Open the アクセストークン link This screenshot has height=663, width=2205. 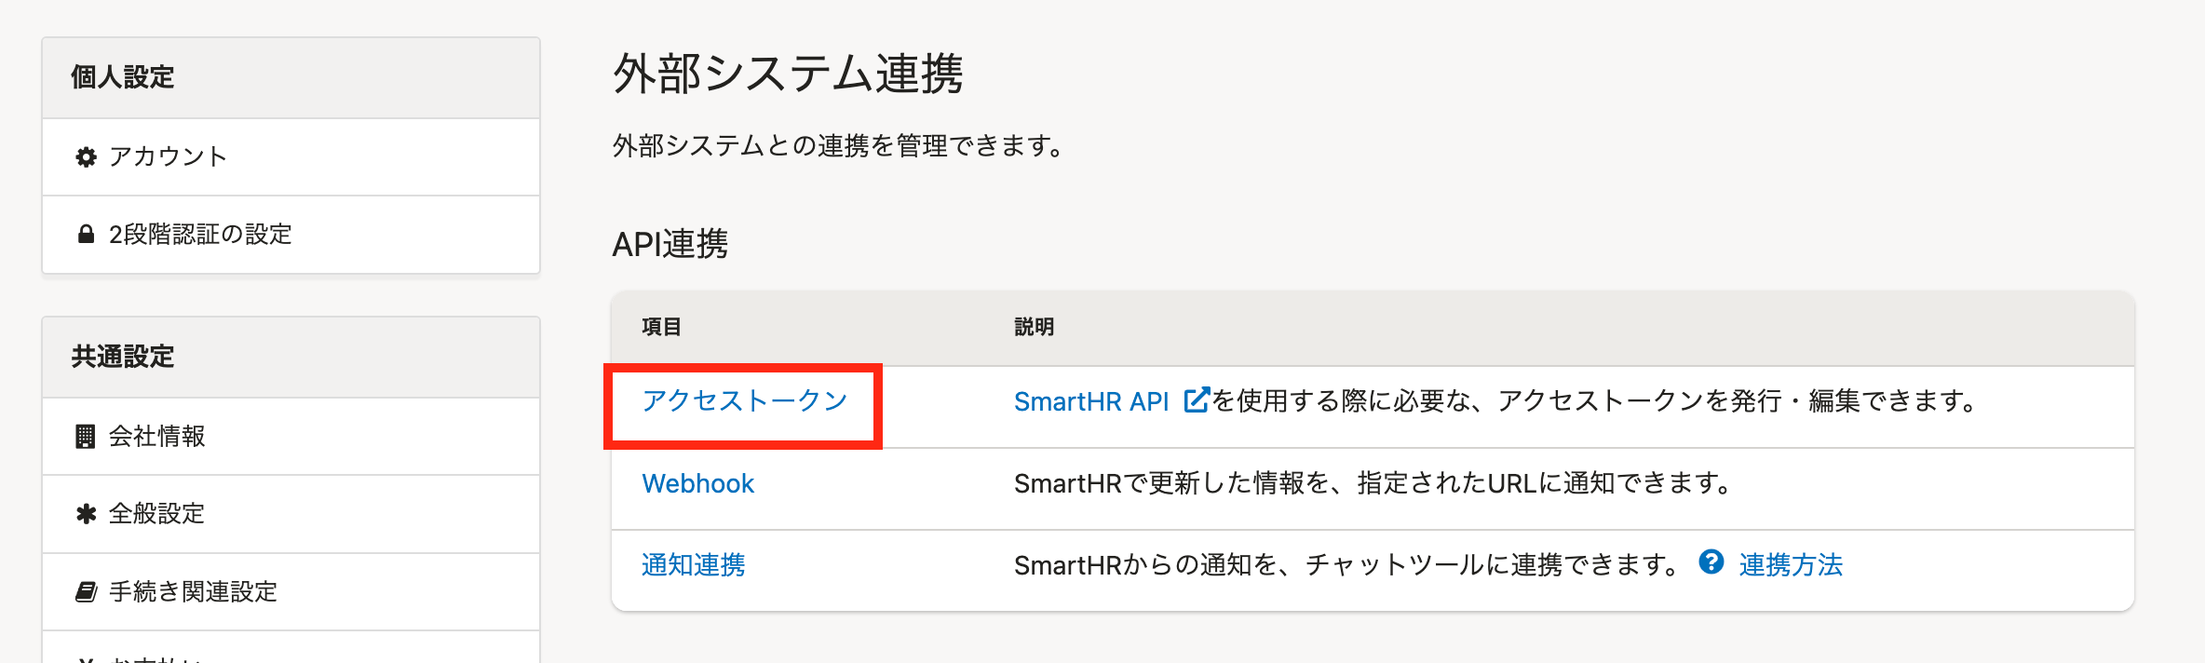coord(744,401)
